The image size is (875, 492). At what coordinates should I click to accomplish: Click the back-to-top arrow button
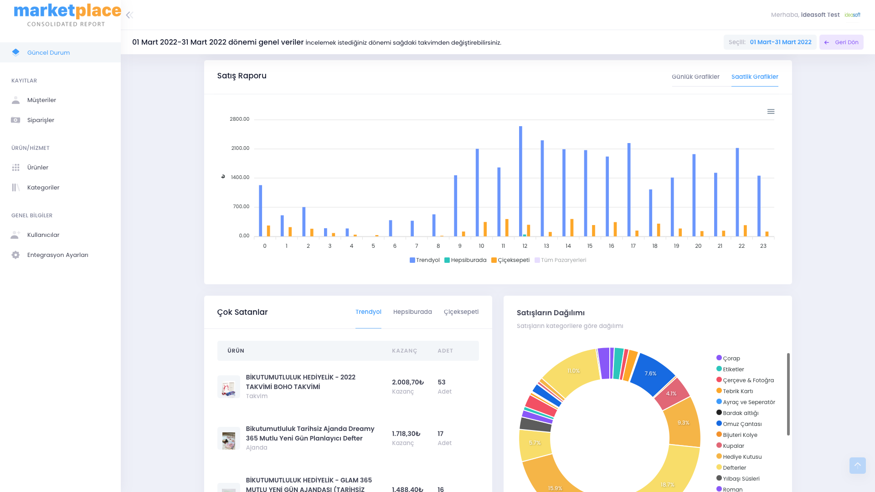tap(857, 465)
